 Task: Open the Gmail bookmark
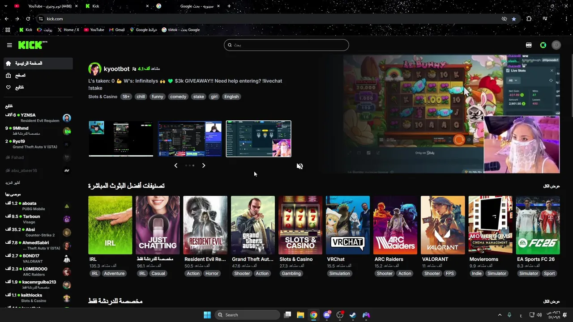click(x=117, y=30)
